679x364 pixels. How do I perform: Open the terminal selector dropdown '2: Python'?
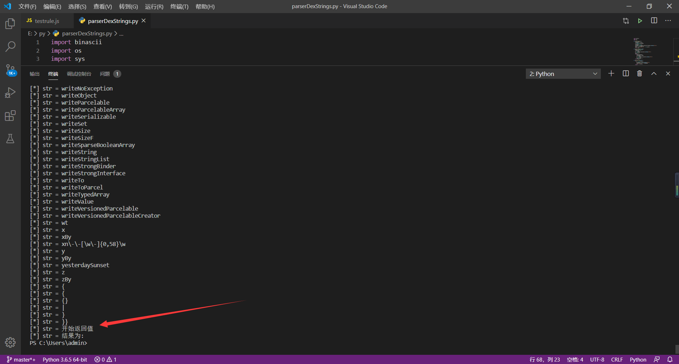(x=563, y=74)
